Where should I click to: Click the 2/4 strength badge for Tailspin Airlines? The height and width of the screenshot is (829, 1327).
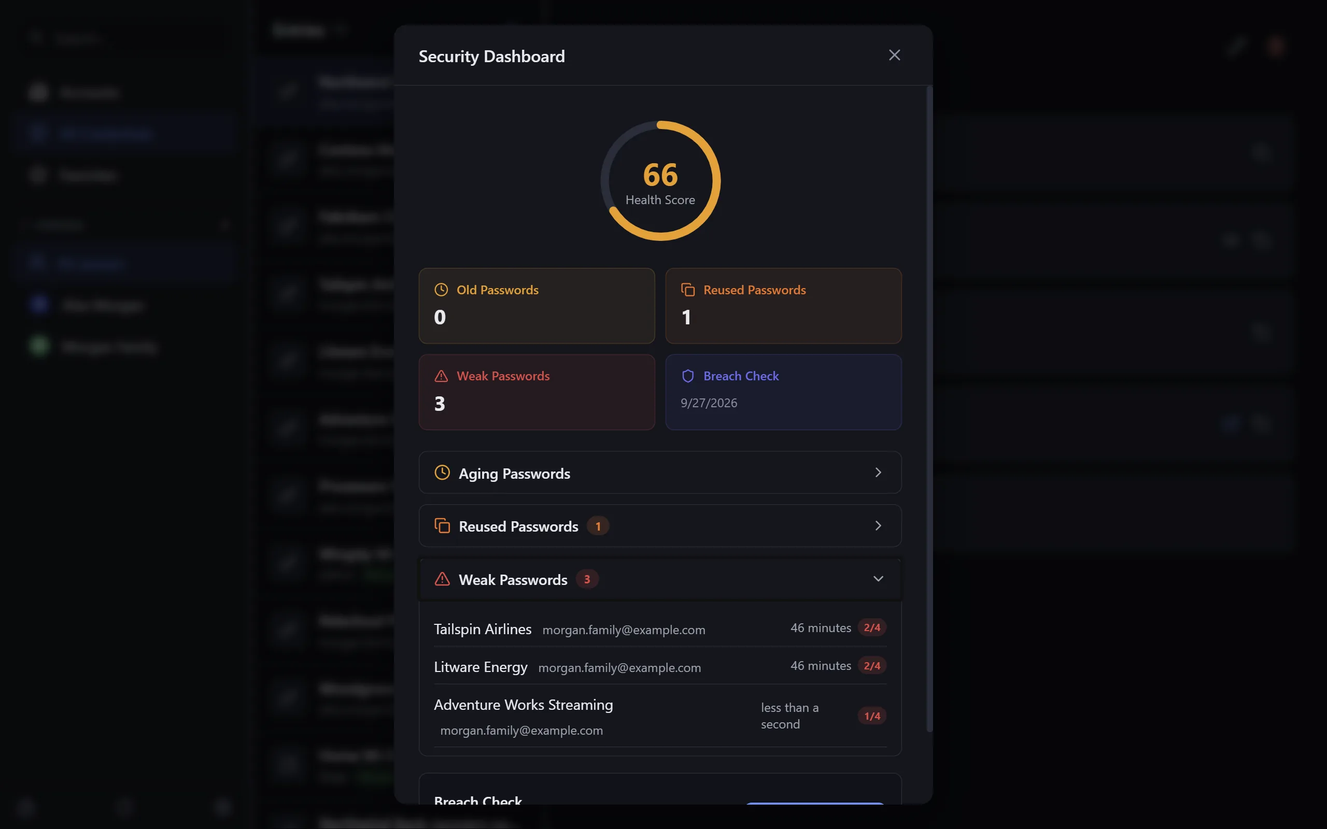(x=872, y=628)
